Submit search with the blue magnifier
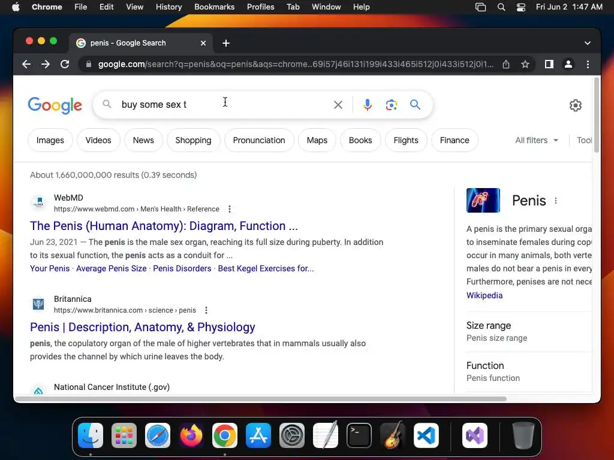The height and width of the screenshot is (460, 614). [415, 104]
